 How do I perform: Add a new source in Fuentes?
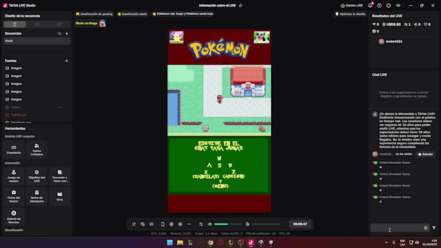[x=67, y=61]
